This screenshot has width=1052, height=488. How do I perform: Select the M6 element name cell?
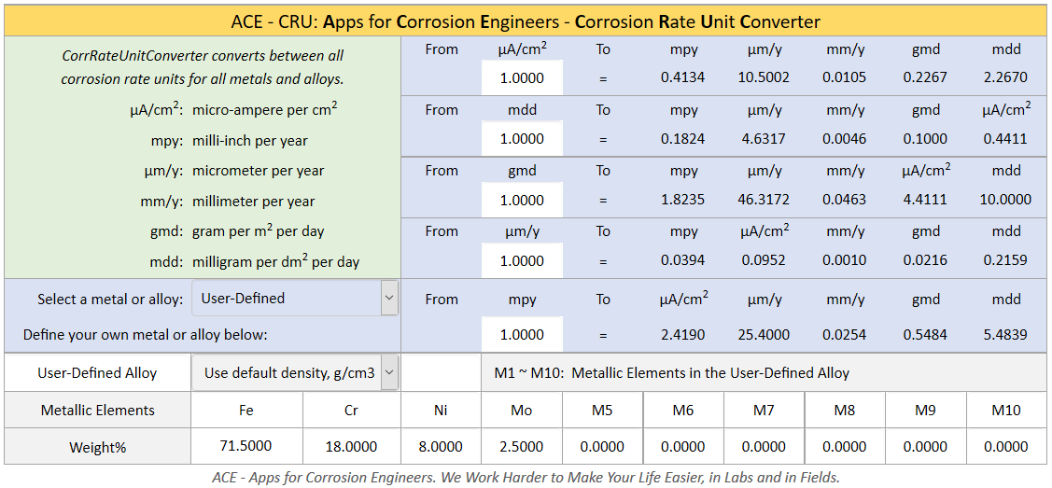tap(683, 411)
